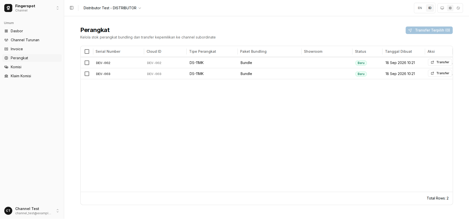
Task: Expand the Channel Test user menu
Action: 32,211
